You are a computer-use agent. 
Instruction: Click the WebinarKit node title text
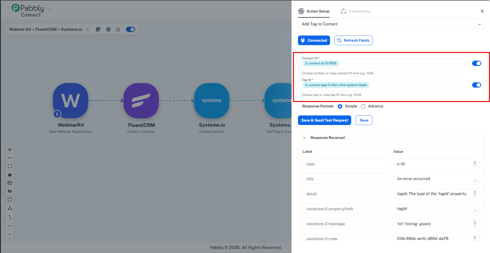(71, 125)
